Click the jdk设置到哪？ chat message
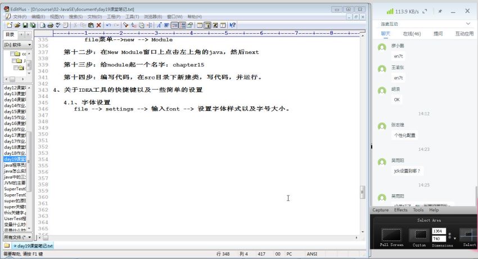This screenshot has width=478, height=259. (x=407, y=171)
